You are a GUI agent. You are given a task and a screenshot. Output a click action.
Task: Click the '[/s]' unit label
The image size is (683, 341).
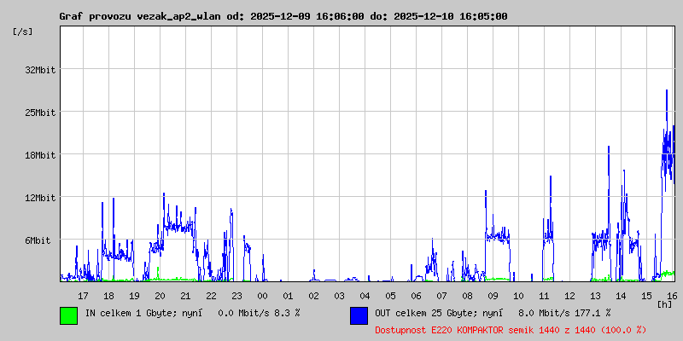[x=23, y=32]
